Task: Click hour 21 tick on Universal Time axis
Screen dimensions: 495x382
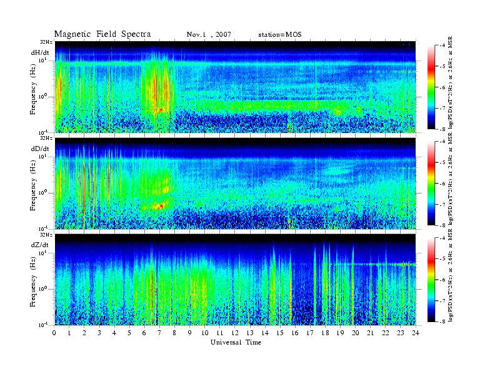Action: coord(370,333)
